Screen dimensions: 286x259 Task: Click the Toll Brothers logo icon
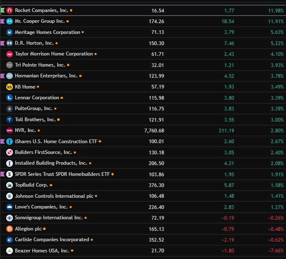pyautogui.click(x=10, y=120)
